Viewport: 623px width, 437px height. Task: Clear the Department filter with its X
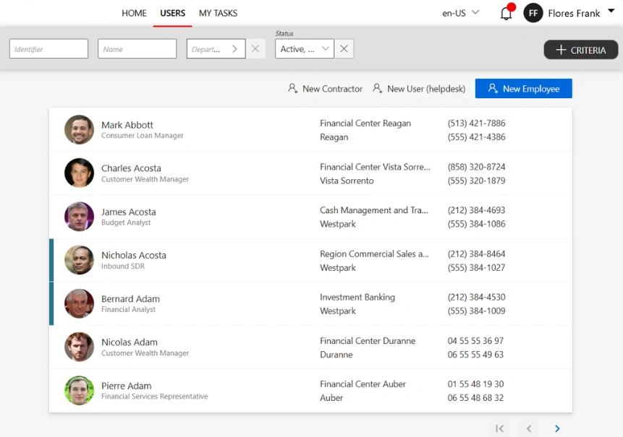coord(255,48)
